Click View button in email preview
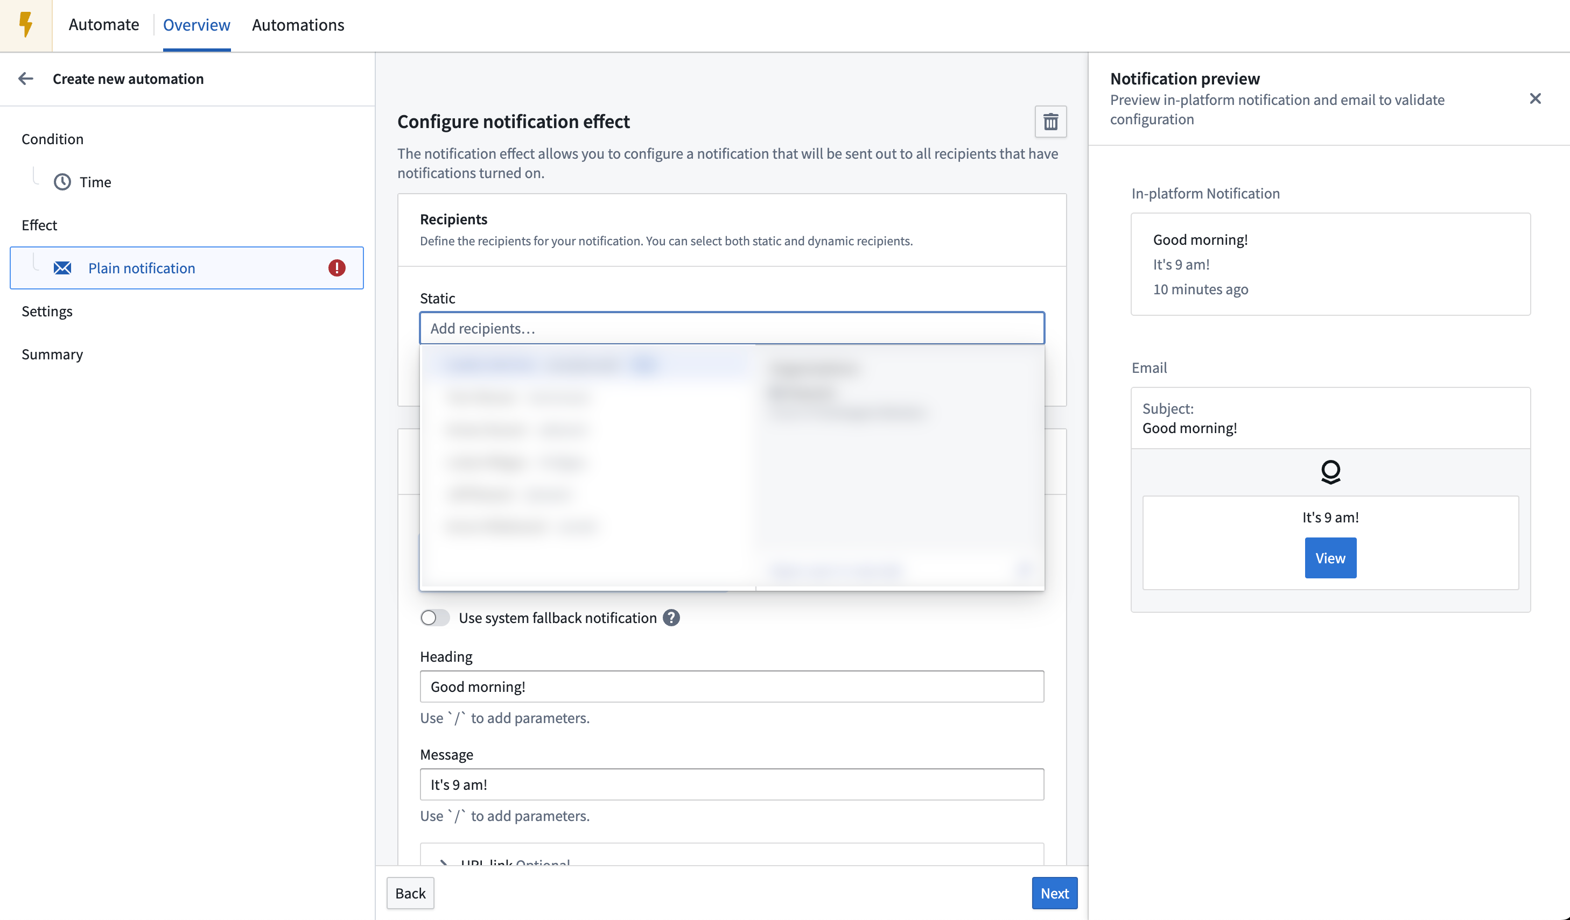The width and height of the screenshot is (1570, 920). pos(1330,558)
